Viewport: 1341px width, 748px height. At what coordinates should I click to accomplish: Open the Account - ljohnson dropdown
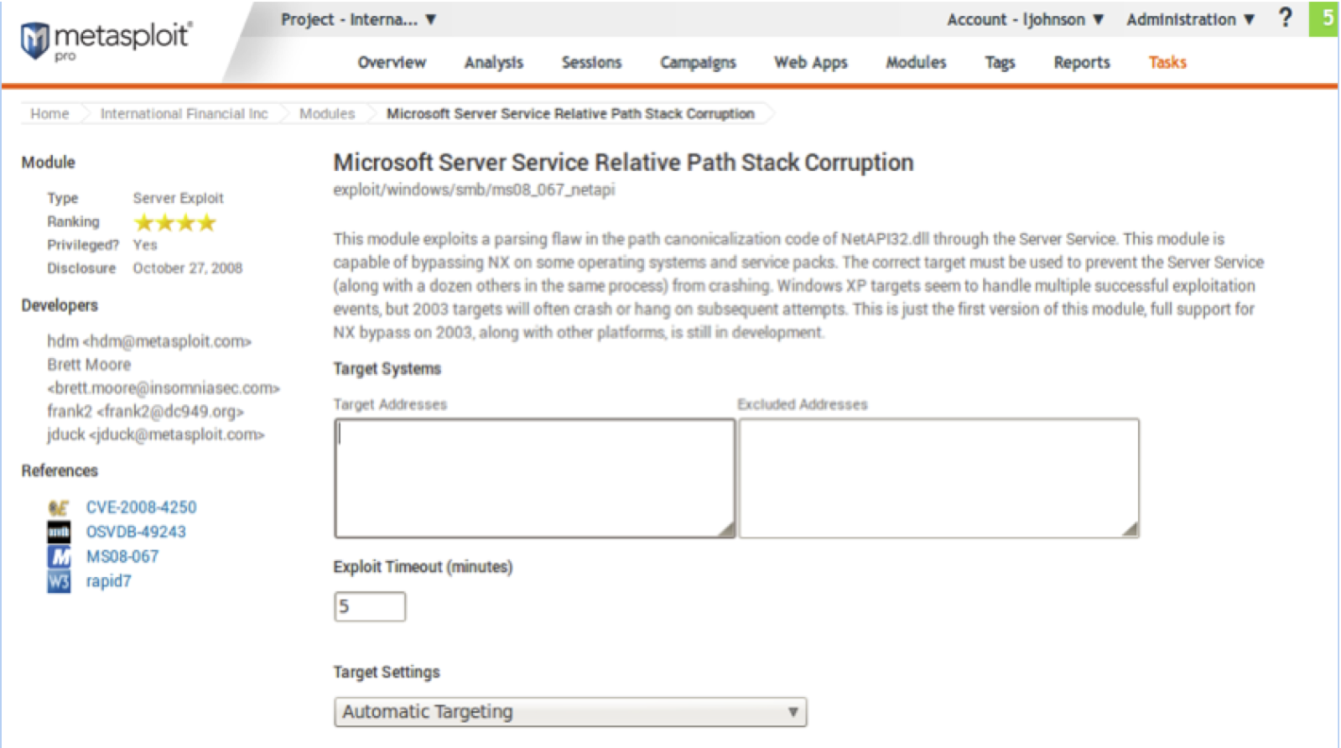pyautogui.click(x=1024, y=19)
